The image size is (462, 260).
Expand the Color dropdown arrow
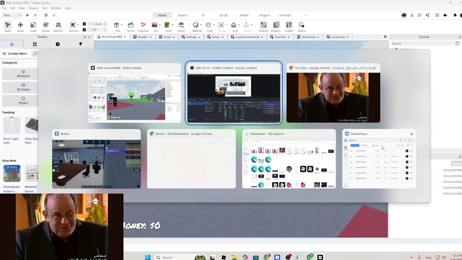213,25
